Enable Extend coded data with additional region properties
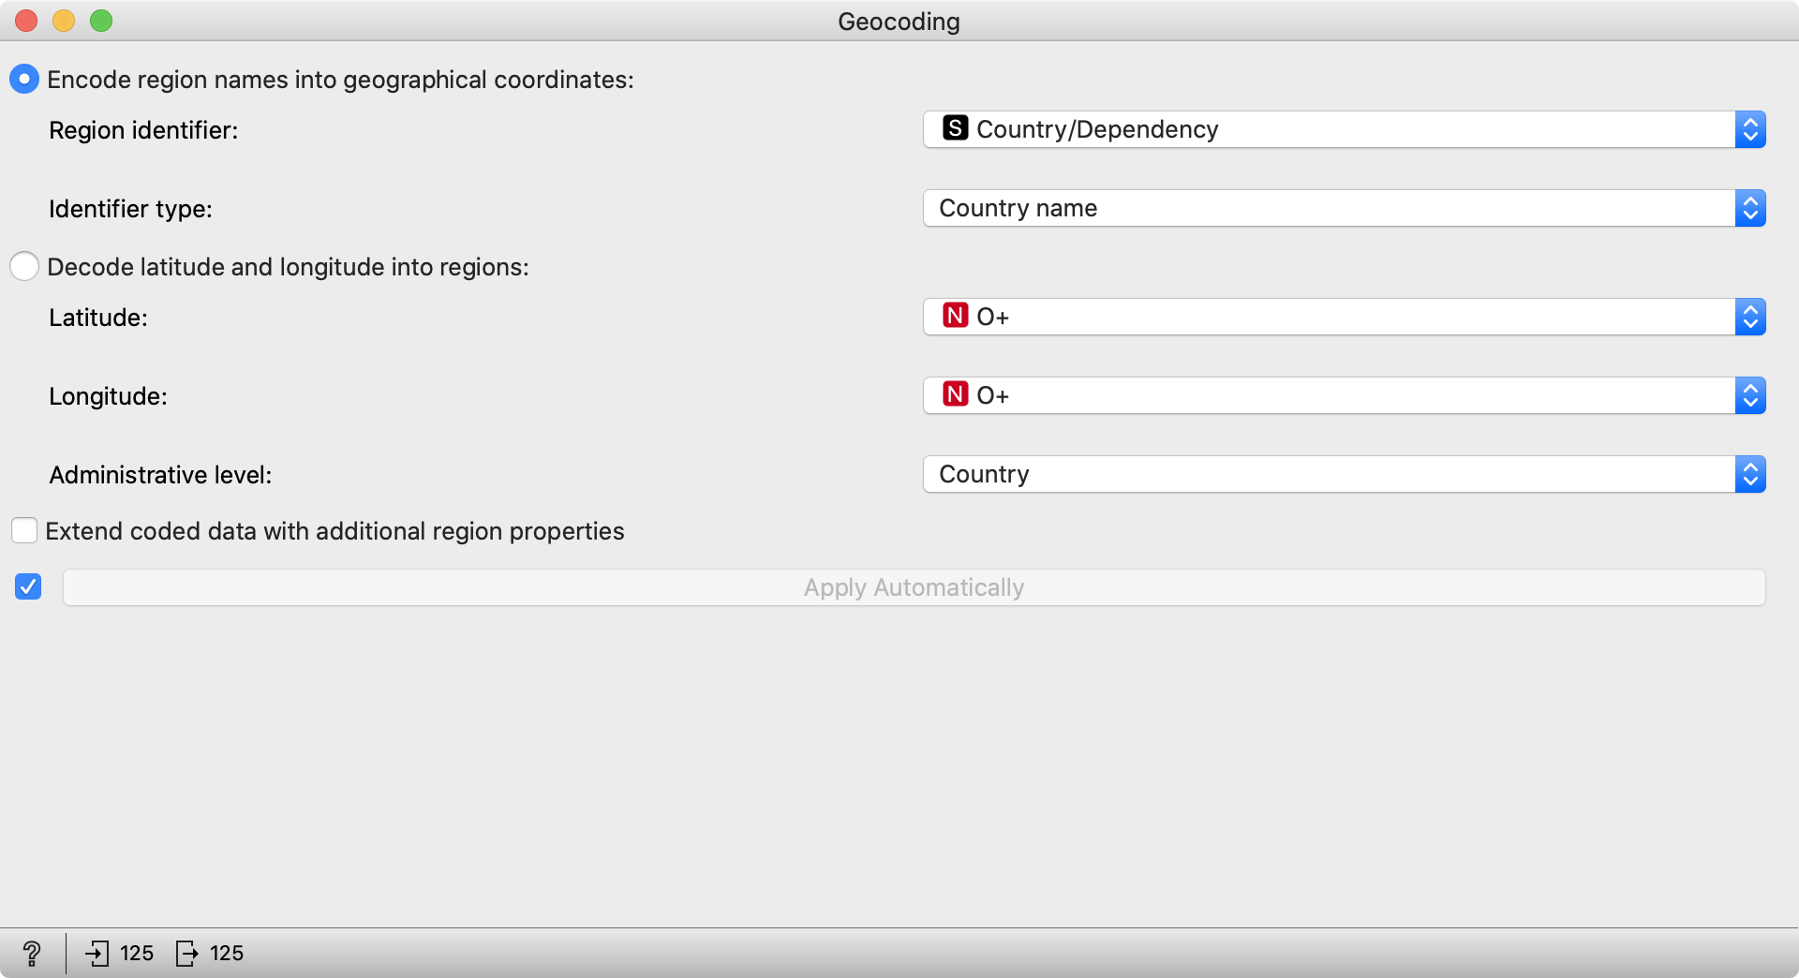 [x=24, y=530]
